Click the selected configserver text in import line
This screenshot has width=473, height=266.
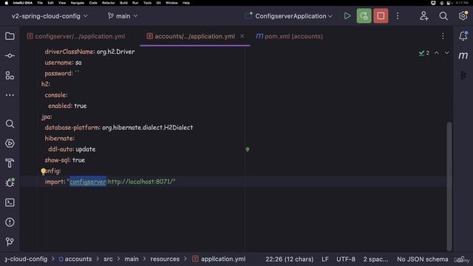[x=88, y=182]
